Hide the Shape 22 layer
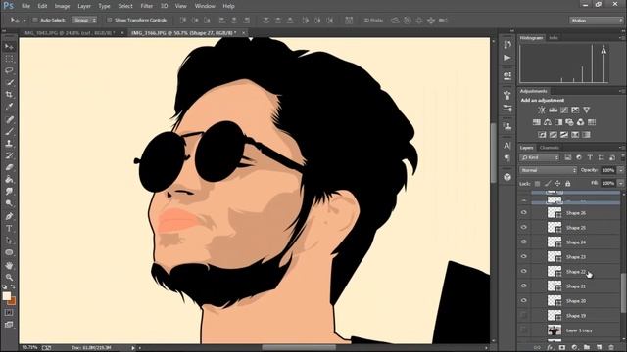 tap(524, 272)
